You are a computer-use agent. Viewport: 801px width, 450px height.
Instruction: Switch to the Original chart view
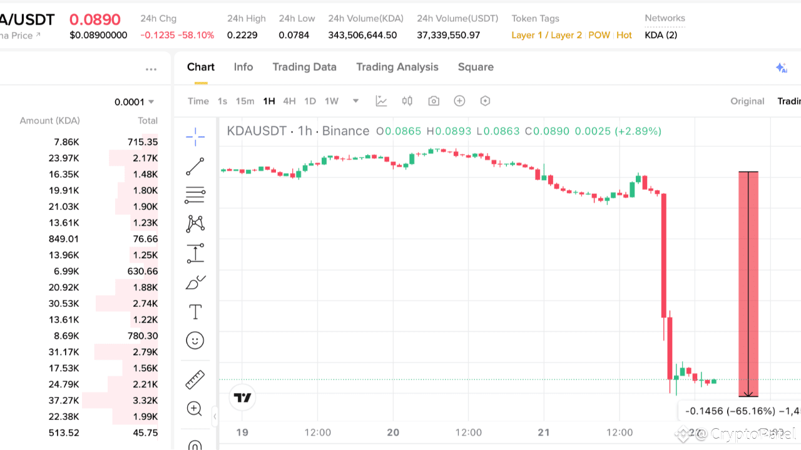coord(747,101)
